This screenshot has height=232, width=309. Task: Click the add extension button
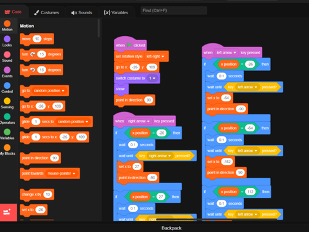[x=8, y=212]
